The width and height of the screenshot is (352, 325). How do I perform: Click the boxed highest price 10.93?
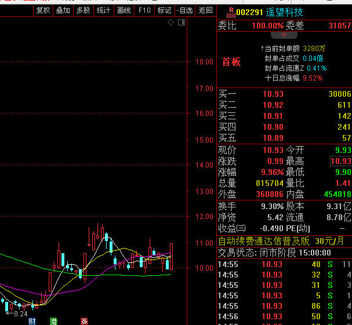pyautogui.click(x=340, y=160)
